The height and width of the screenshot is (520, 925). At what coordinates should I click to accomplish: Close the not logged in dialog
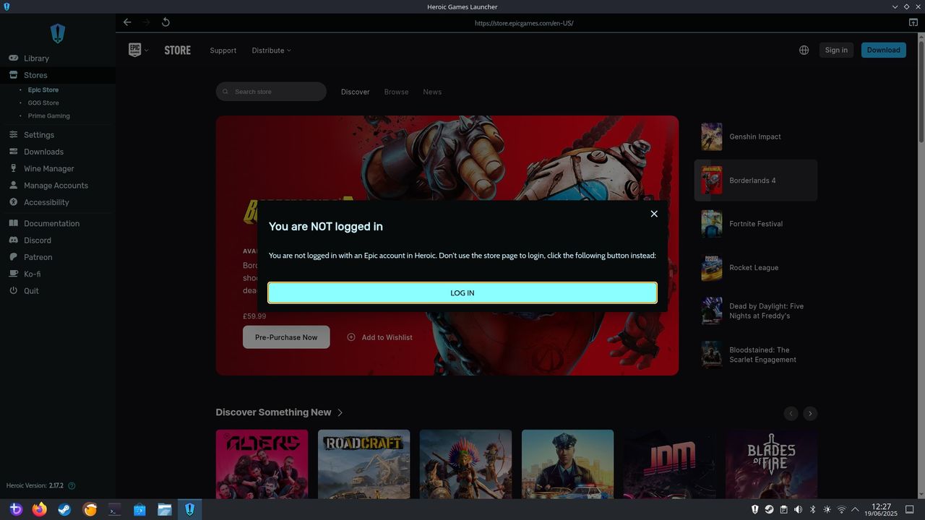654,214
